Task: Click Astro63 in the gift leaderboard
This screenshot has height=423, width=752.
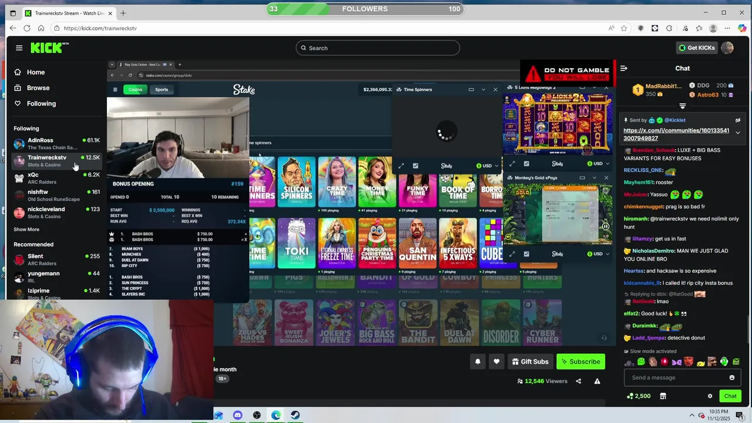Action: [x=711, y=95]
